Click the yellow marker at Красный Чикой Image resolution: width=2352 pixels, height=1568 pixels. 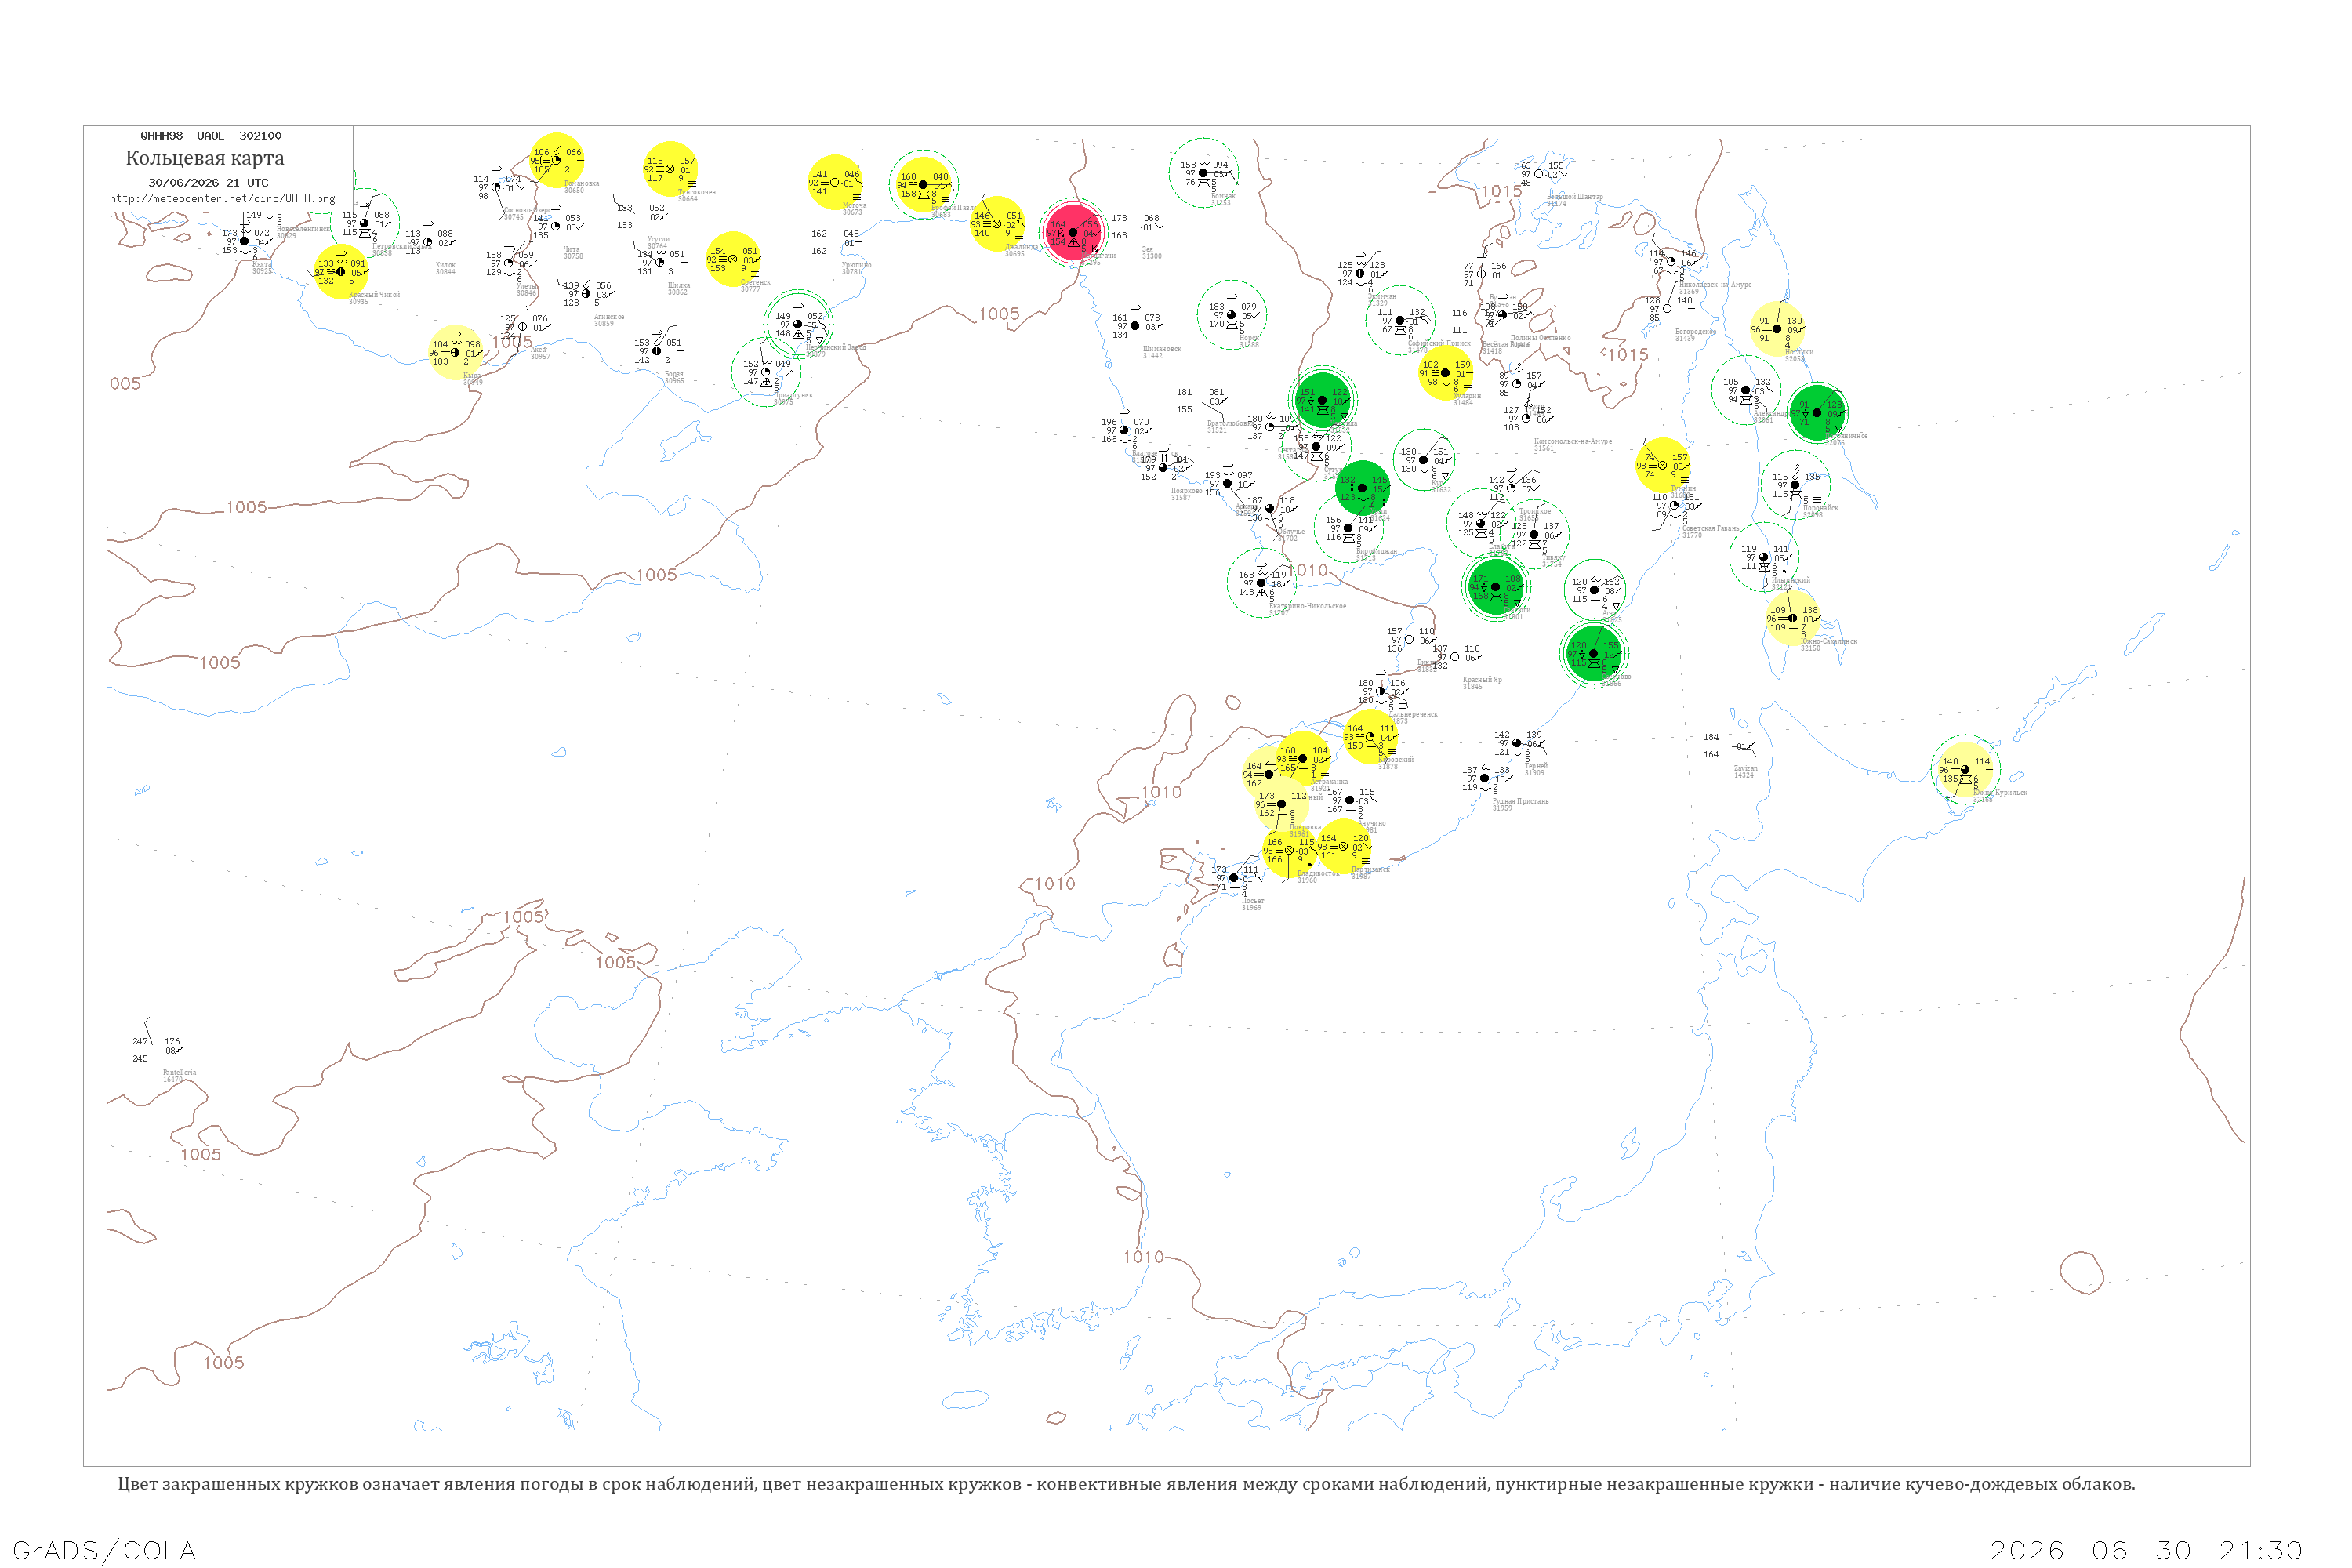[341, 272]
